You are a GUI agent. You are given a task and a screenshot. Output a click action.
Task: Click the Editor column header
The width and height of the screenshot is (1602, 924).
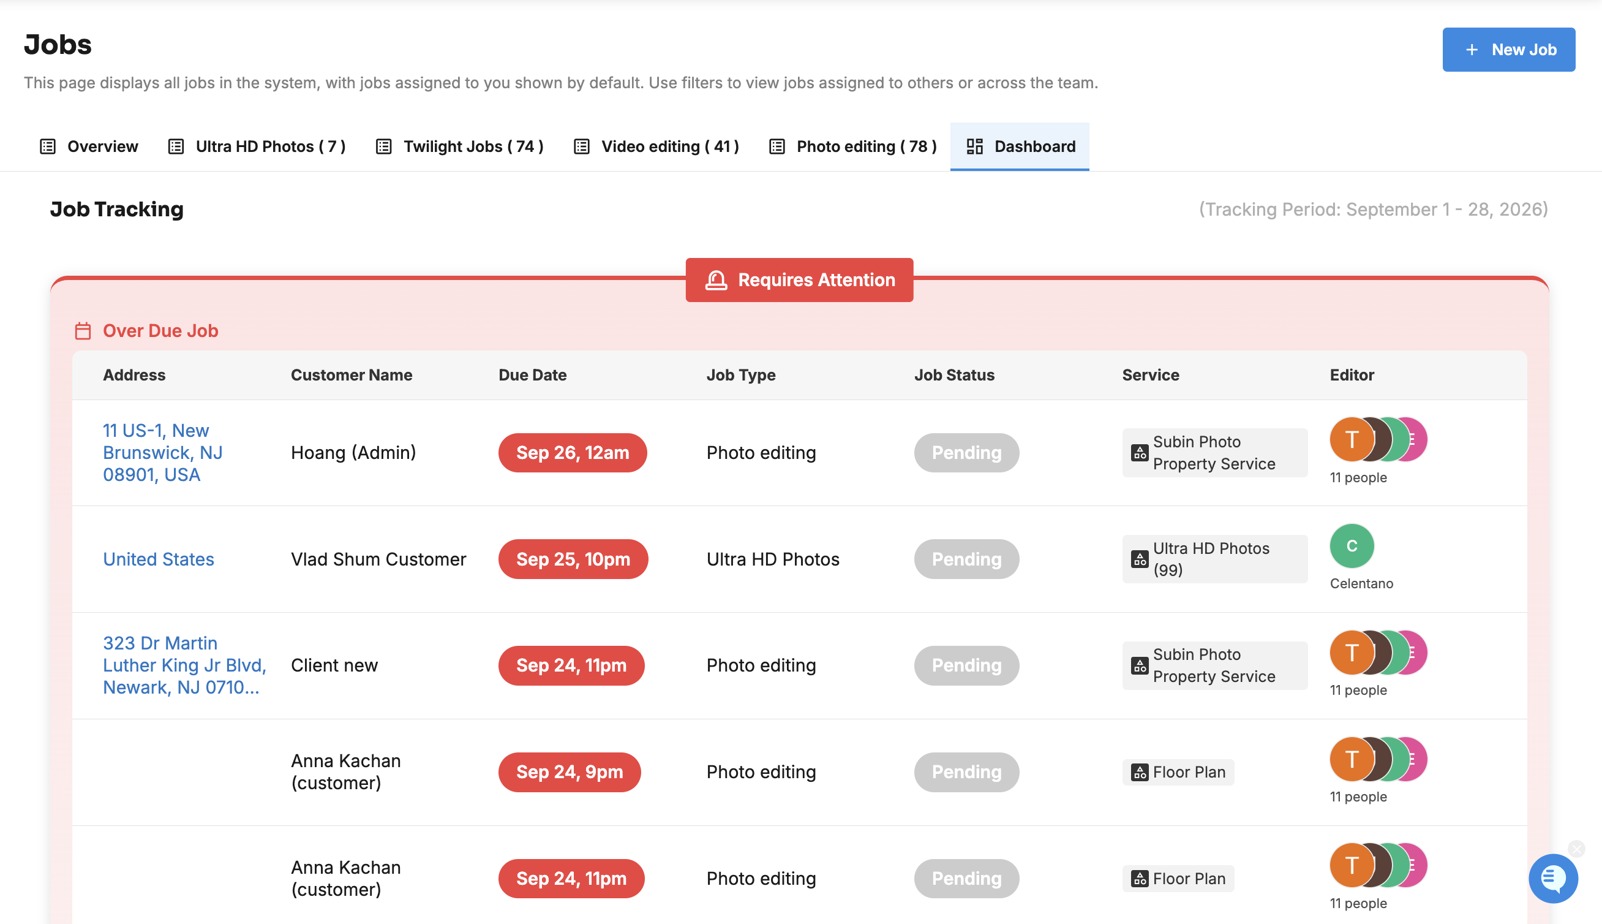tap(1352, 375)
